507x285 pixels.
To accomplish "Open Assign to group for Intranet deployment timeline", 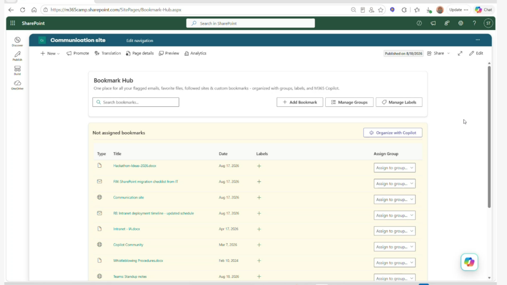I will 395,215.
